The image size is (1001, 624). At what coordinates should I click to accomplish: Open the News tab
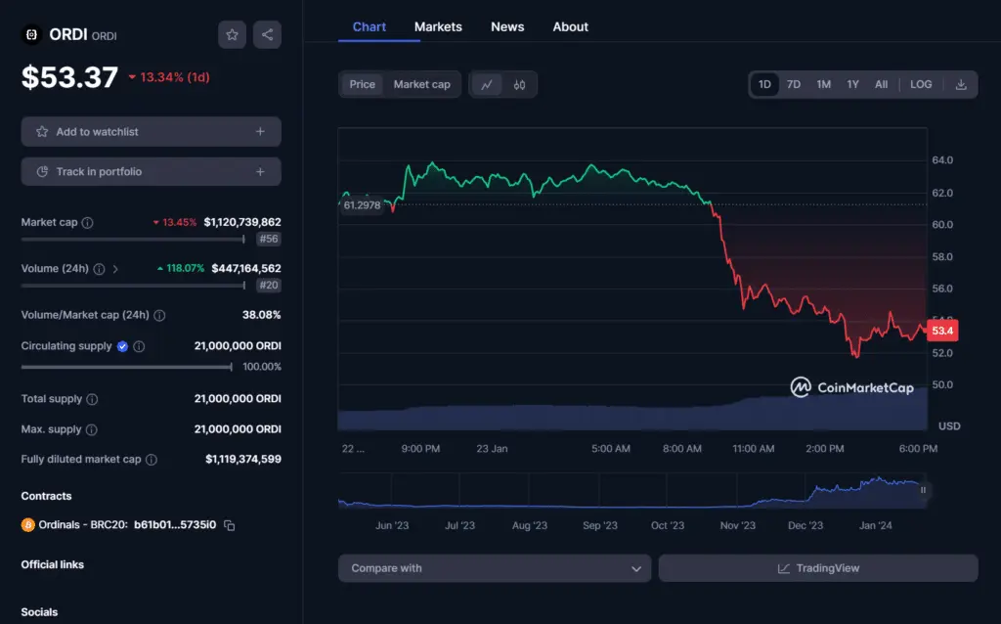507,26
